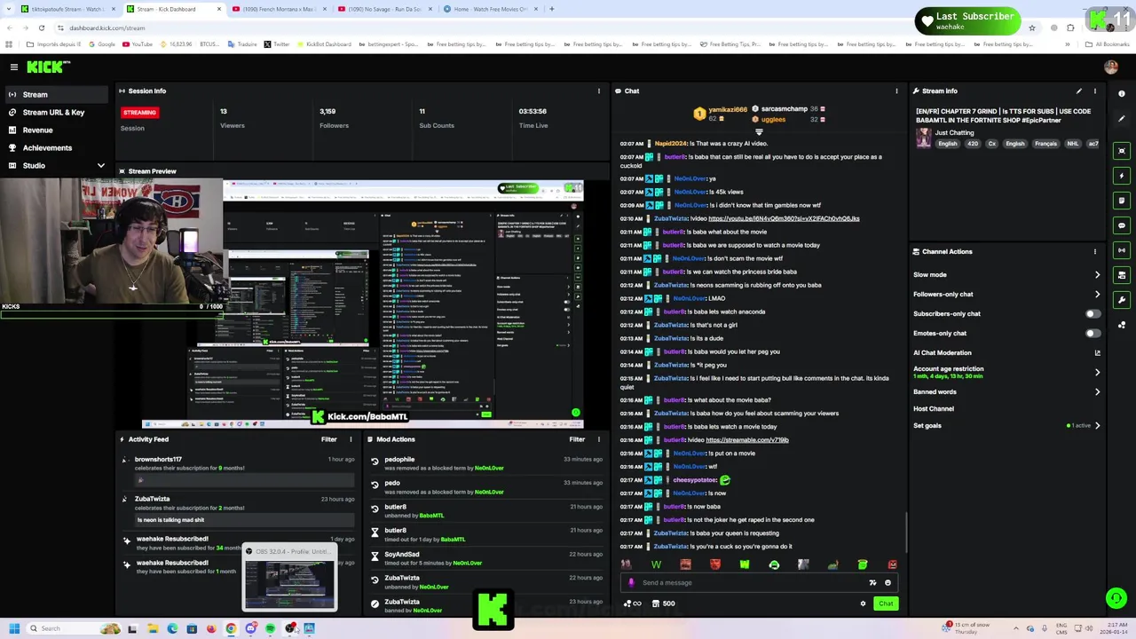
Task: Open chat settings gear icon
Action: pyautogui.click(x=863, y=603)
